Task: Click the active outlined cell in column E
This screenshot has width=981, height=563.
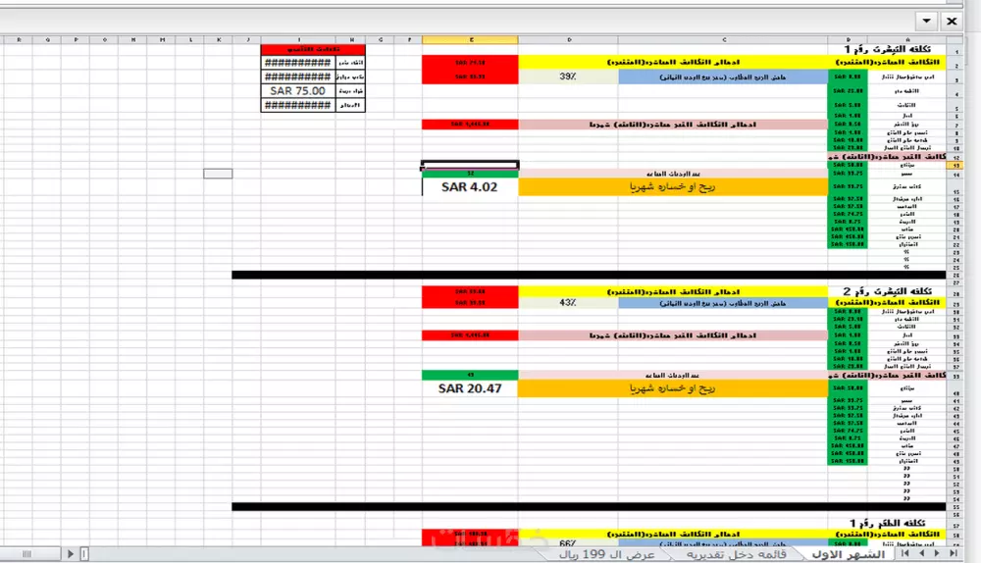Action: [470, 165]
